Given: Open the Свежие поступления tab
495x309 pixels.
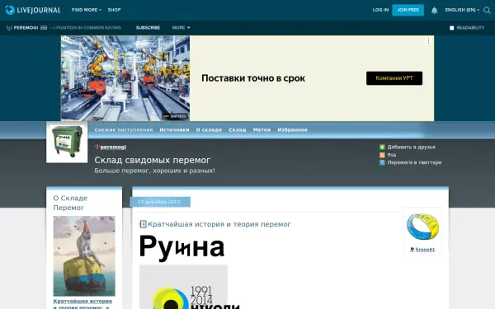Looking at the screenshot, I should (124, 130).
